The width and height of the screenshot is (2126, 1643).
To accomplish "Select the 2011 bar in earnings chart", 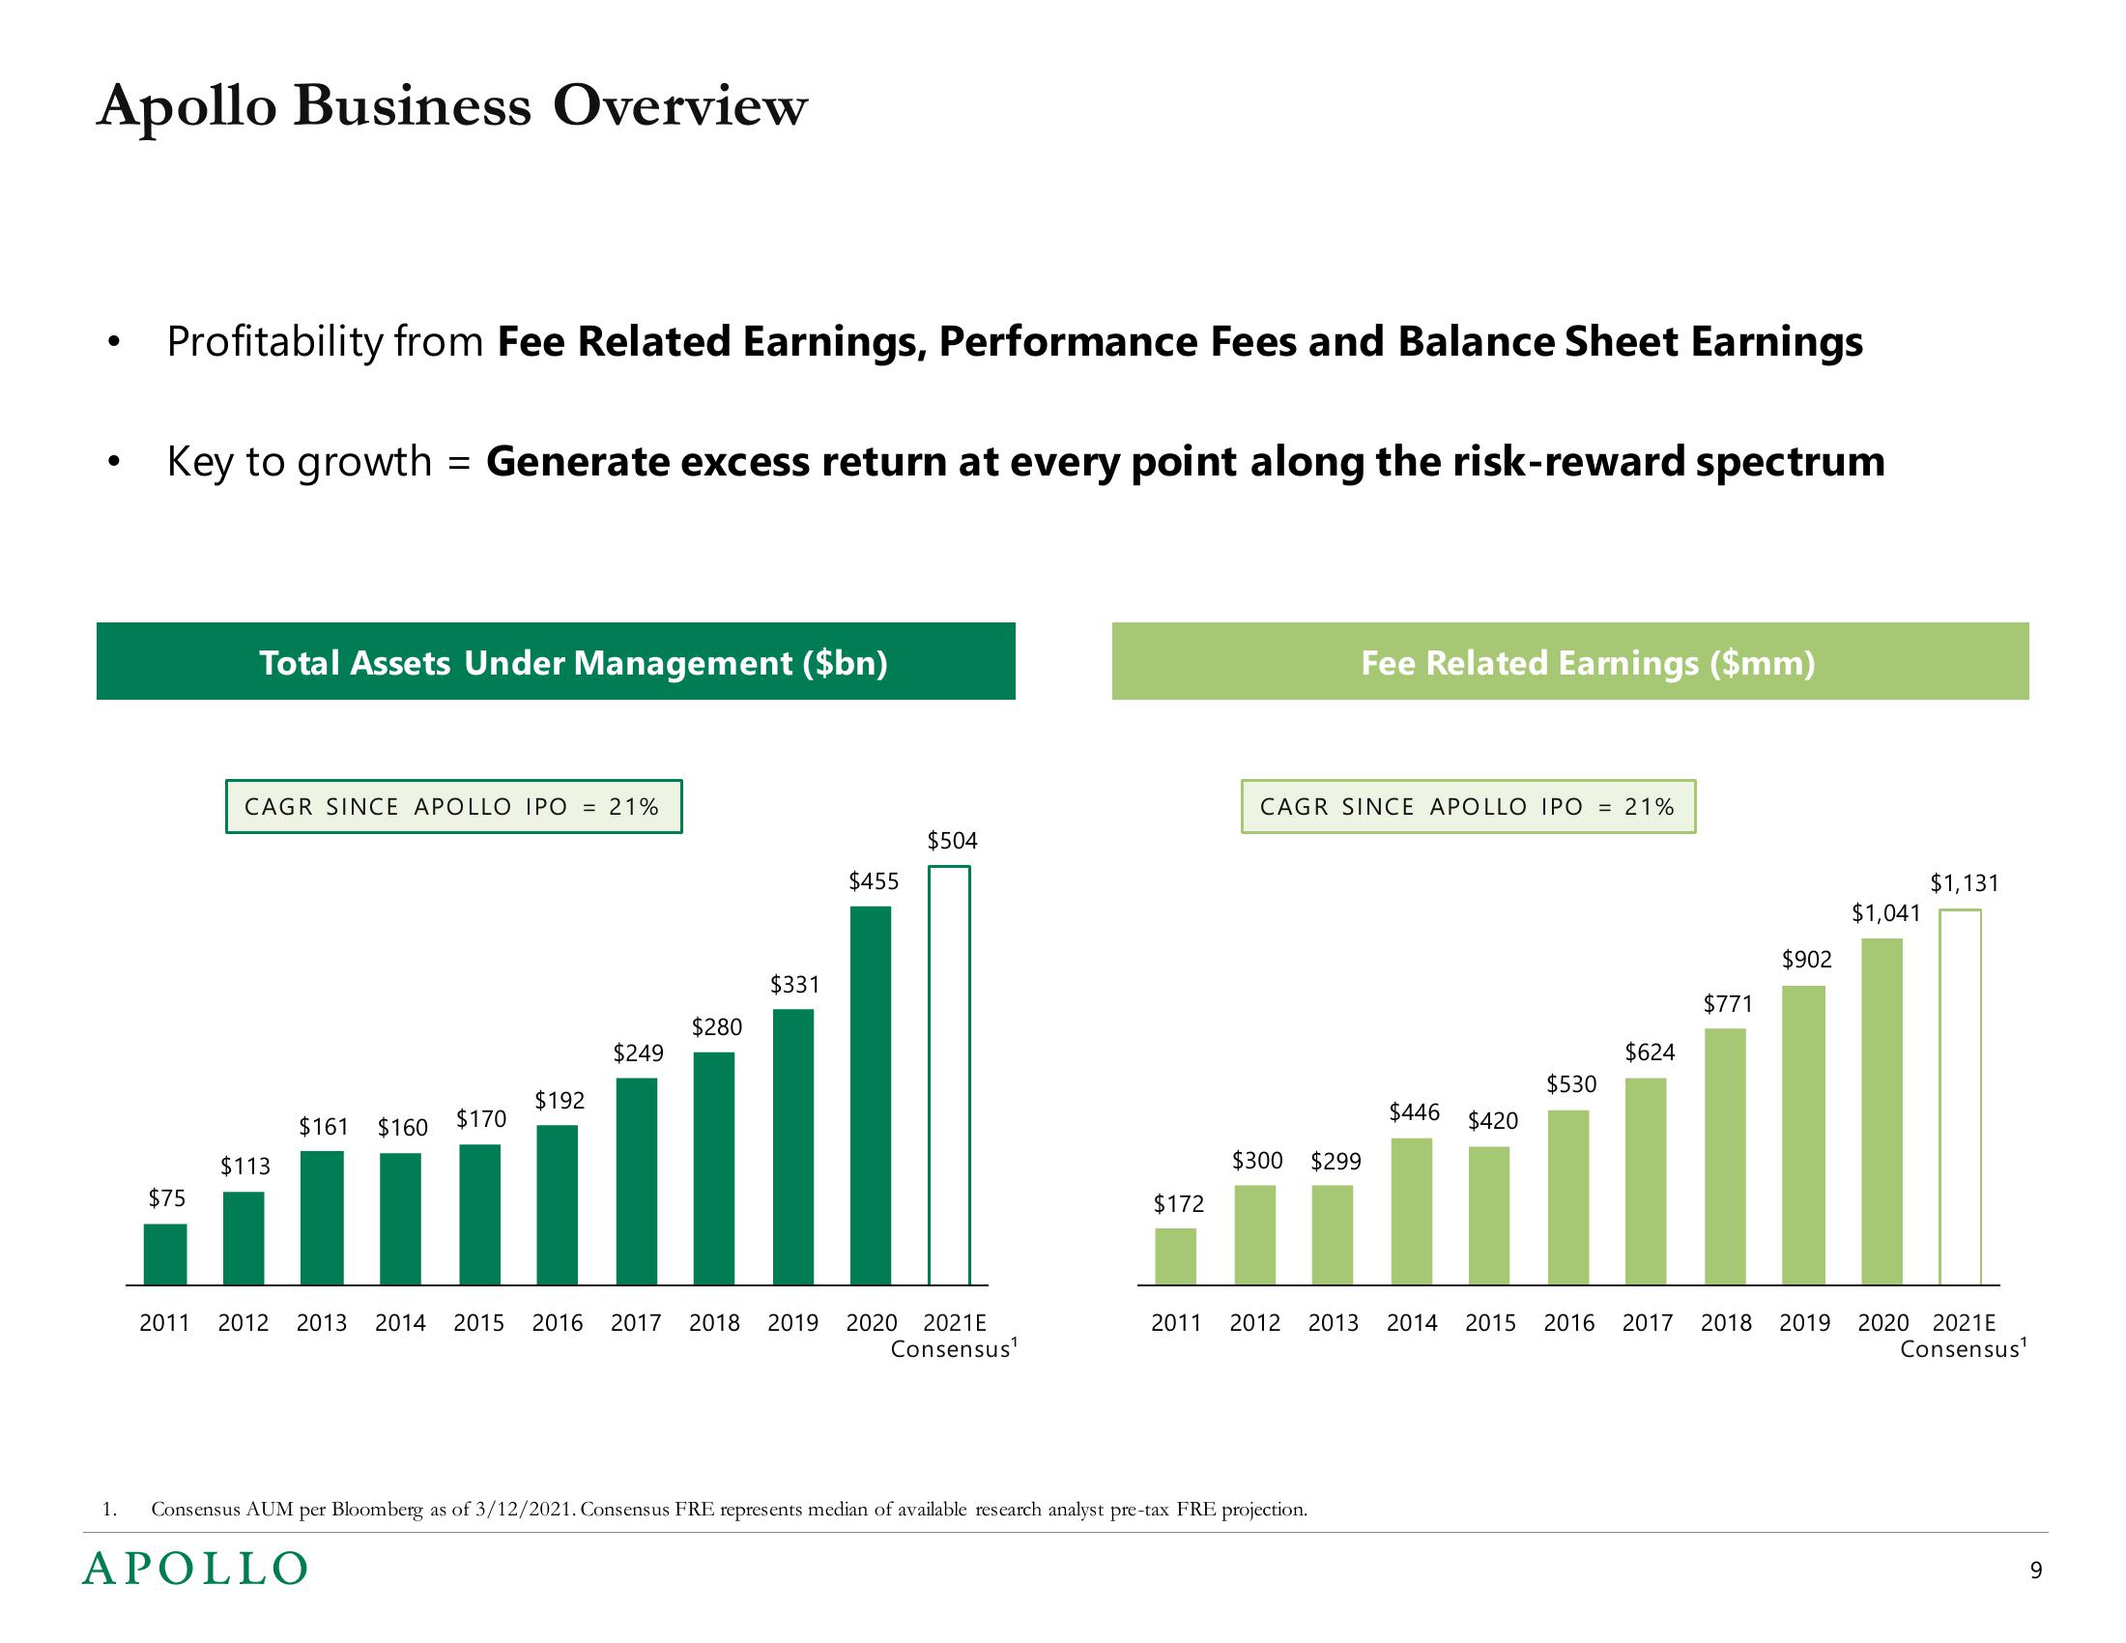I will click(1176, 1256).
